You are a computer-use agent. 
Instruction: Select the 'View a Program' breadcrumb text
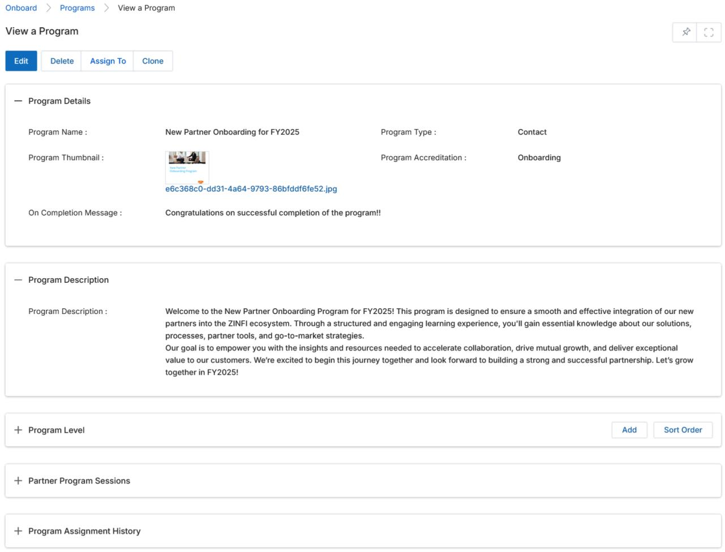tap(147, 8)
